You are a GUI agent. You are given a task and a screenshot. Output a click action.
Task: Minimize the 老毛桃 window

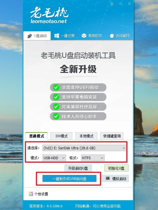(x=120, y=4)
